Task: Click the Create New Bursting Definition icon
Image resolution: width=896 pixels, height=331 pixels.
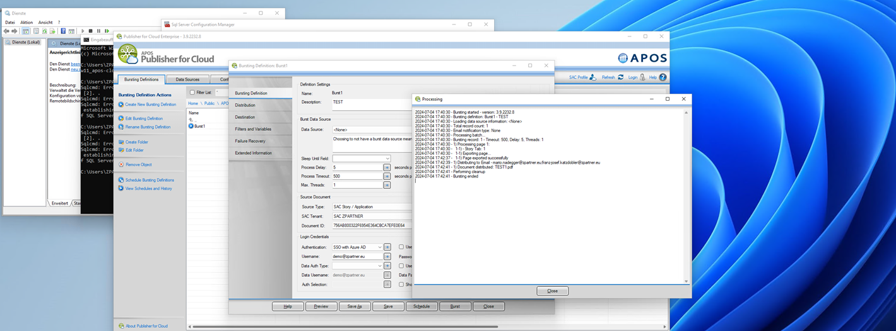Action: (121, 104)
